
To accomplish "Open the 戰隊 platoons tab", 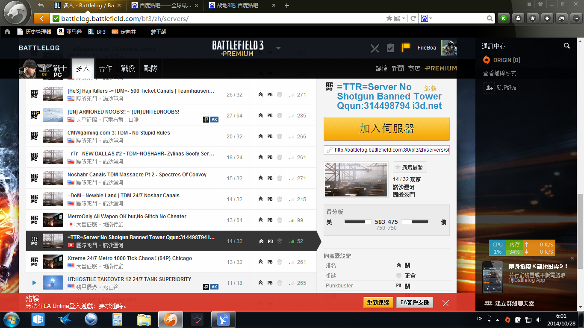I will click(x=150, y=68).
